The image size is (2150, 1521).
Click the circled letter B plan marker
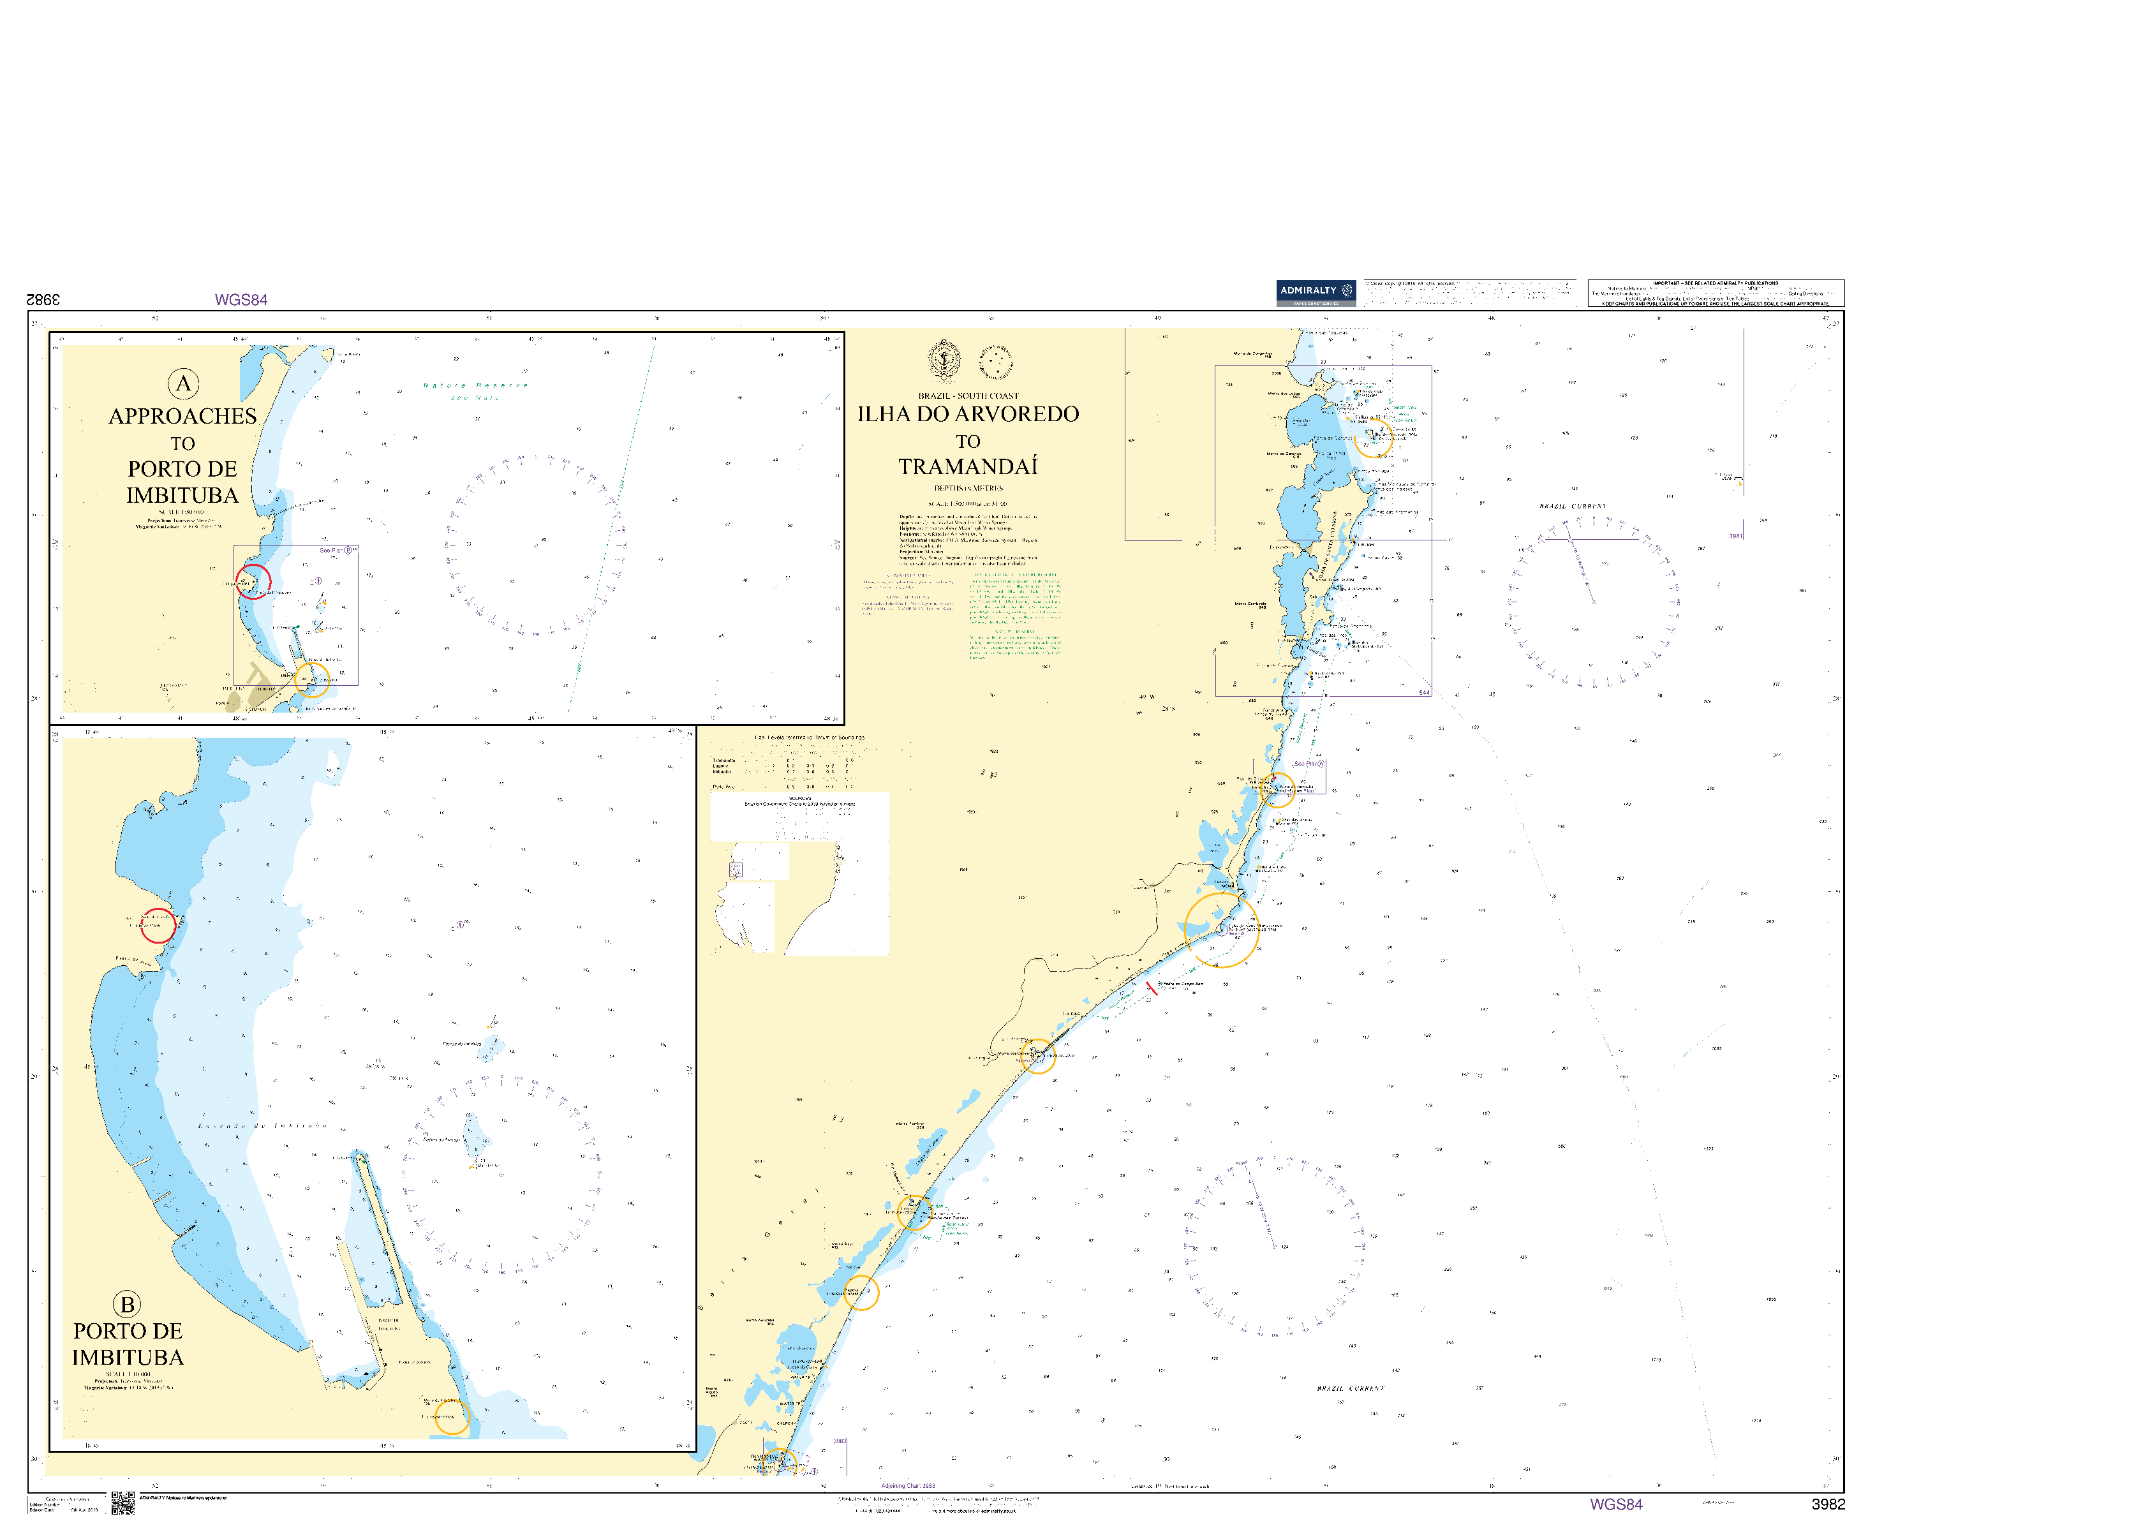[128, 1303]
